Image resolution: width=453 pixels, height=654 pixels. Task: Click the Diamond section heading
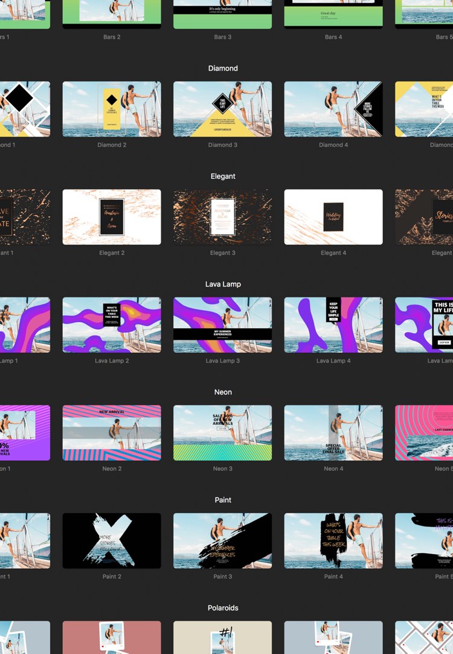pos(223,68)
